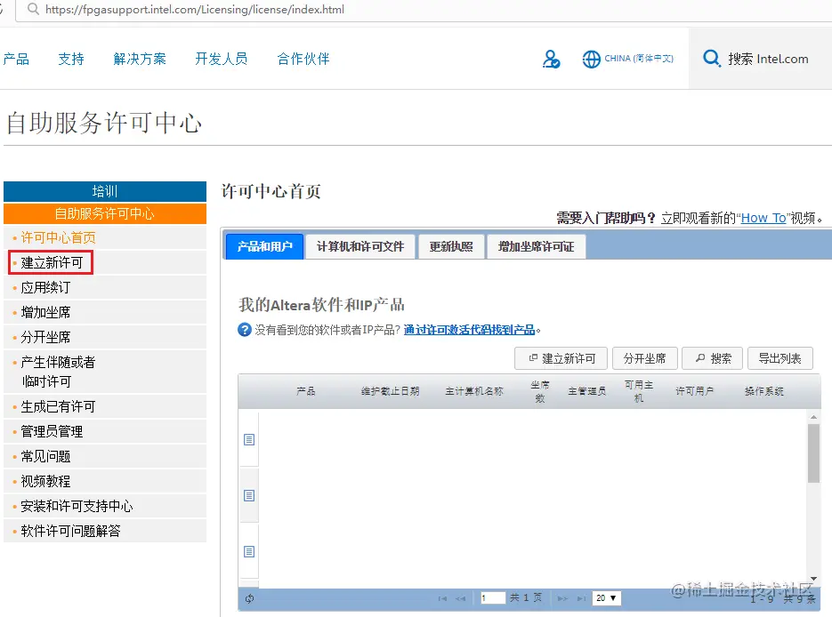
Task: Click the 分开坐席 button above table
Action: [x=645, y=358]
